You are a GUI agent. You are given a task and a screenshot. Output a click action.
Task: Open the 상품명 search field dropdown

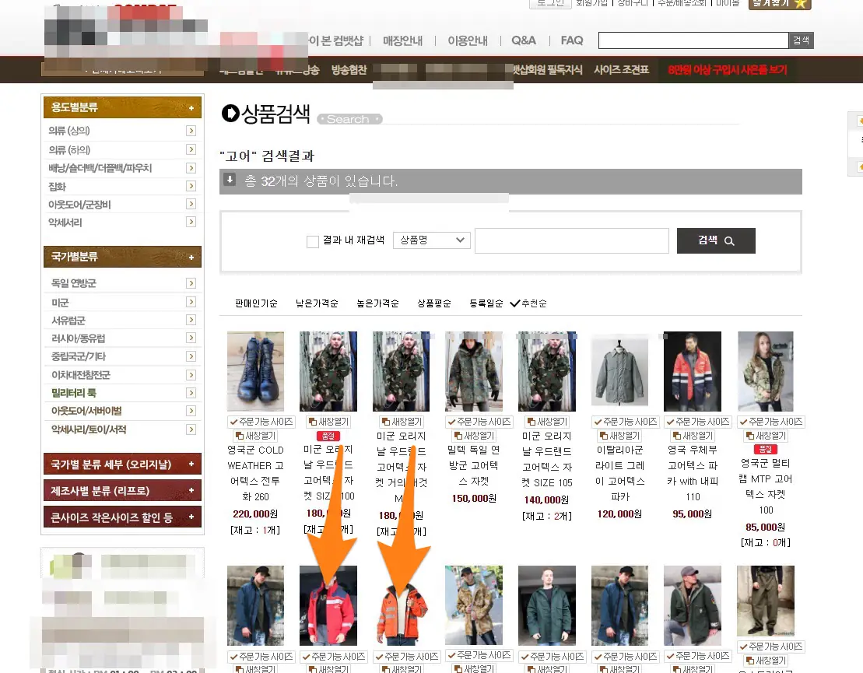(x=432, y=240)
